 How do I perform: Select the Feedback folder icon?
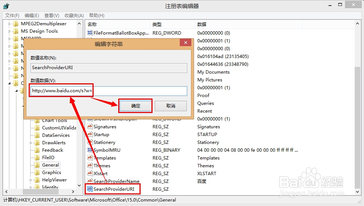[x=37, y=150]
